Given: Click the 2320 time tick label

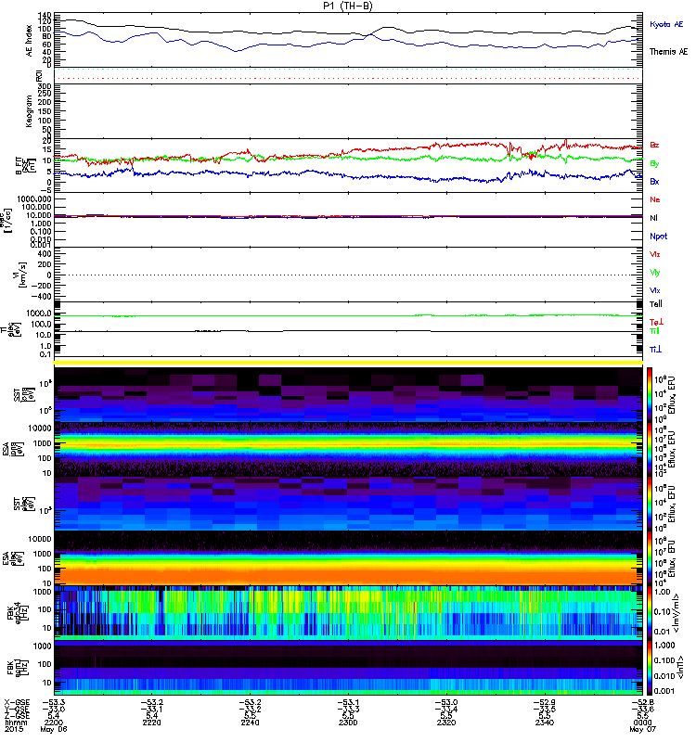Looking at the screenshot, I should [446, 723].
